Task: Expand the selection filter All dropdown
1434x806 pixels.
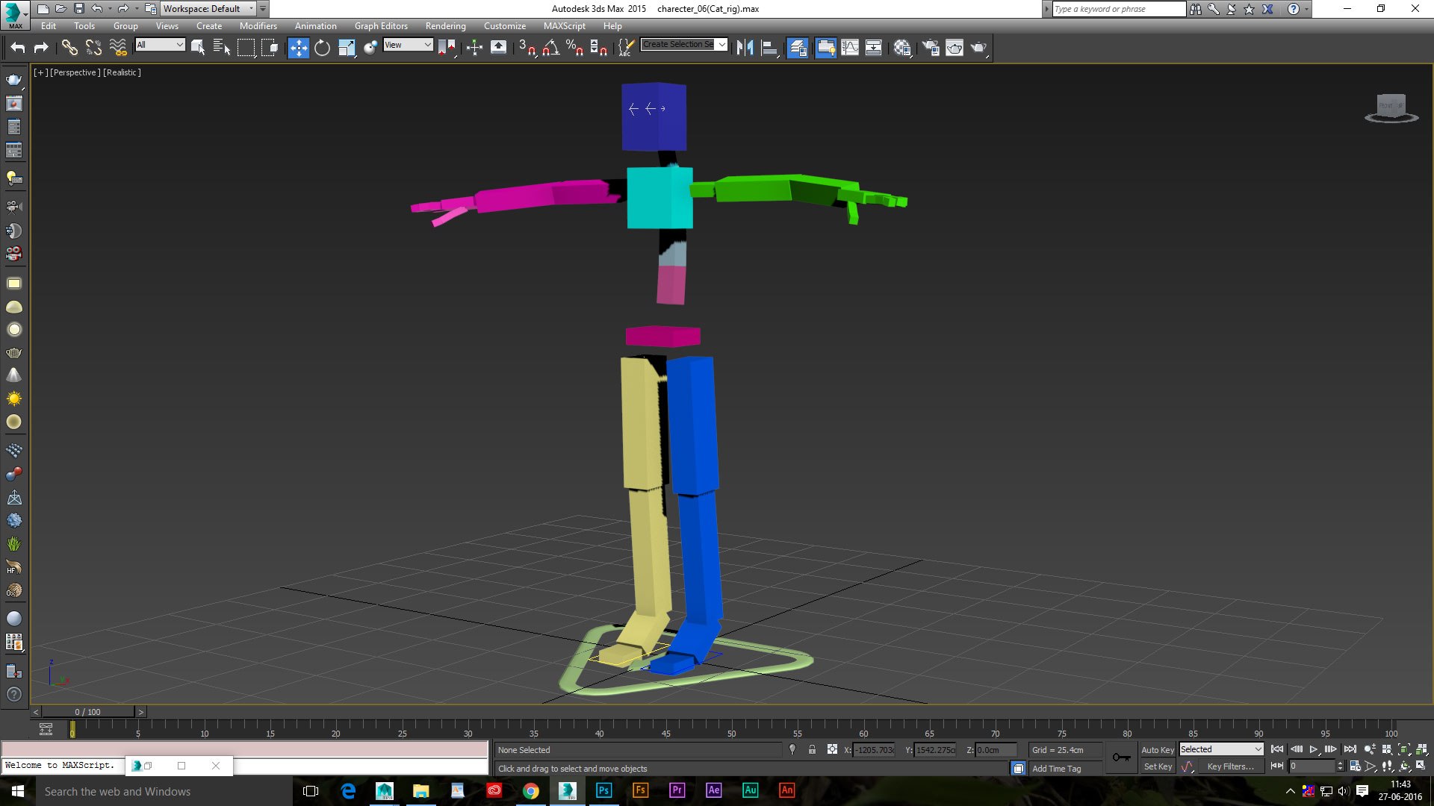Action: point(160,45)
